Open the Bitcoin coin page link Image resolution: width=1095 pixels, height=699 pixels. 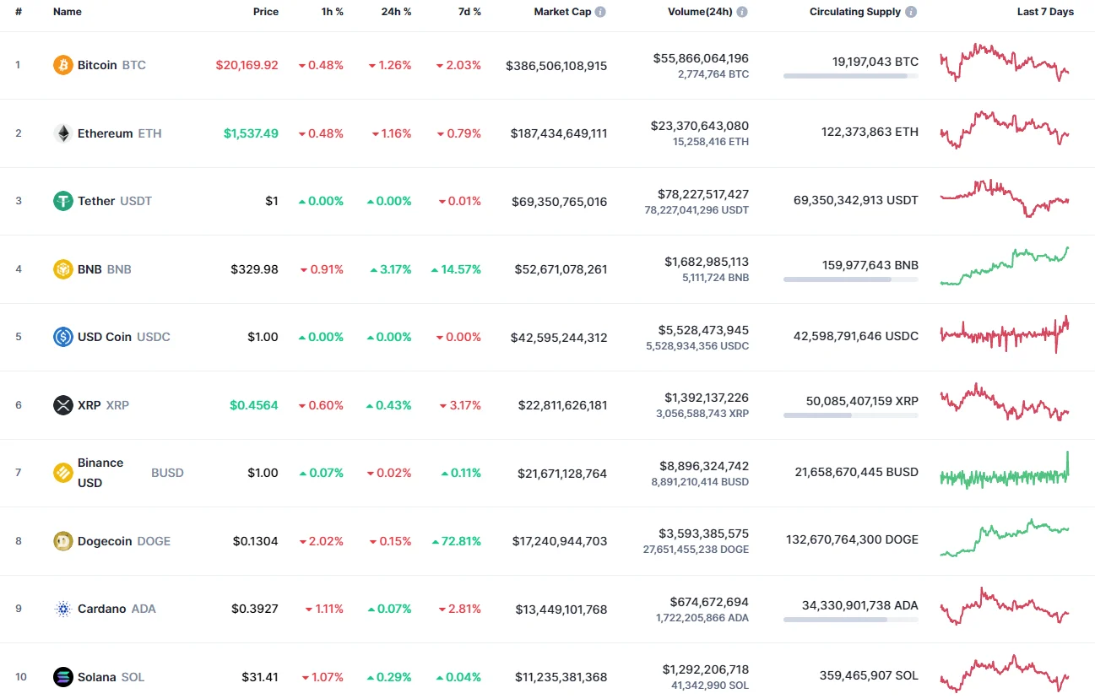tap(97, 65)
